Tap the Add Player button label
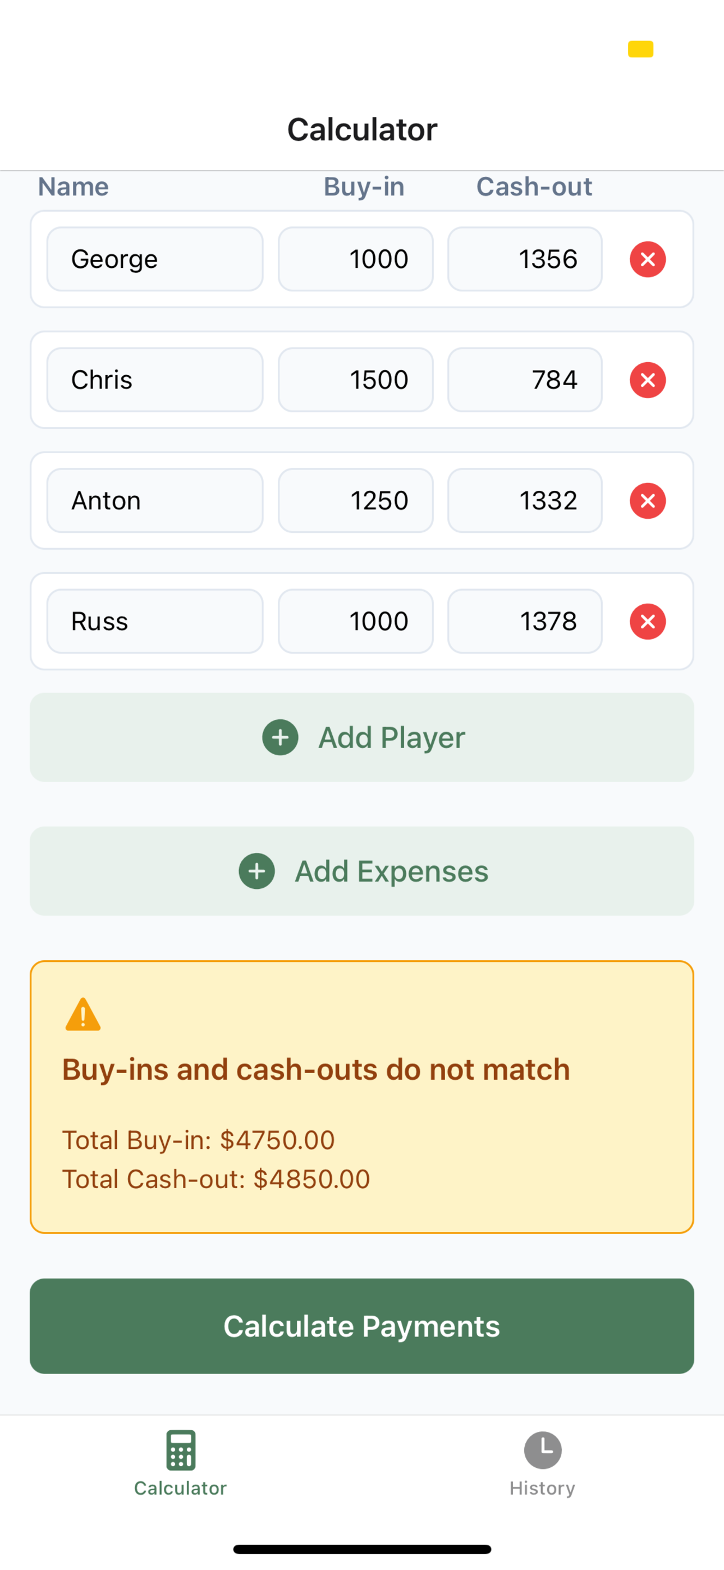724x1570 pixels. click(391, 737)
